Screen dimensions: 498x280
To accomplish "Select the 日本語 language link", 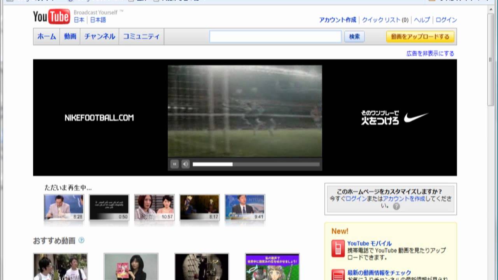I will tap(98, 20).
